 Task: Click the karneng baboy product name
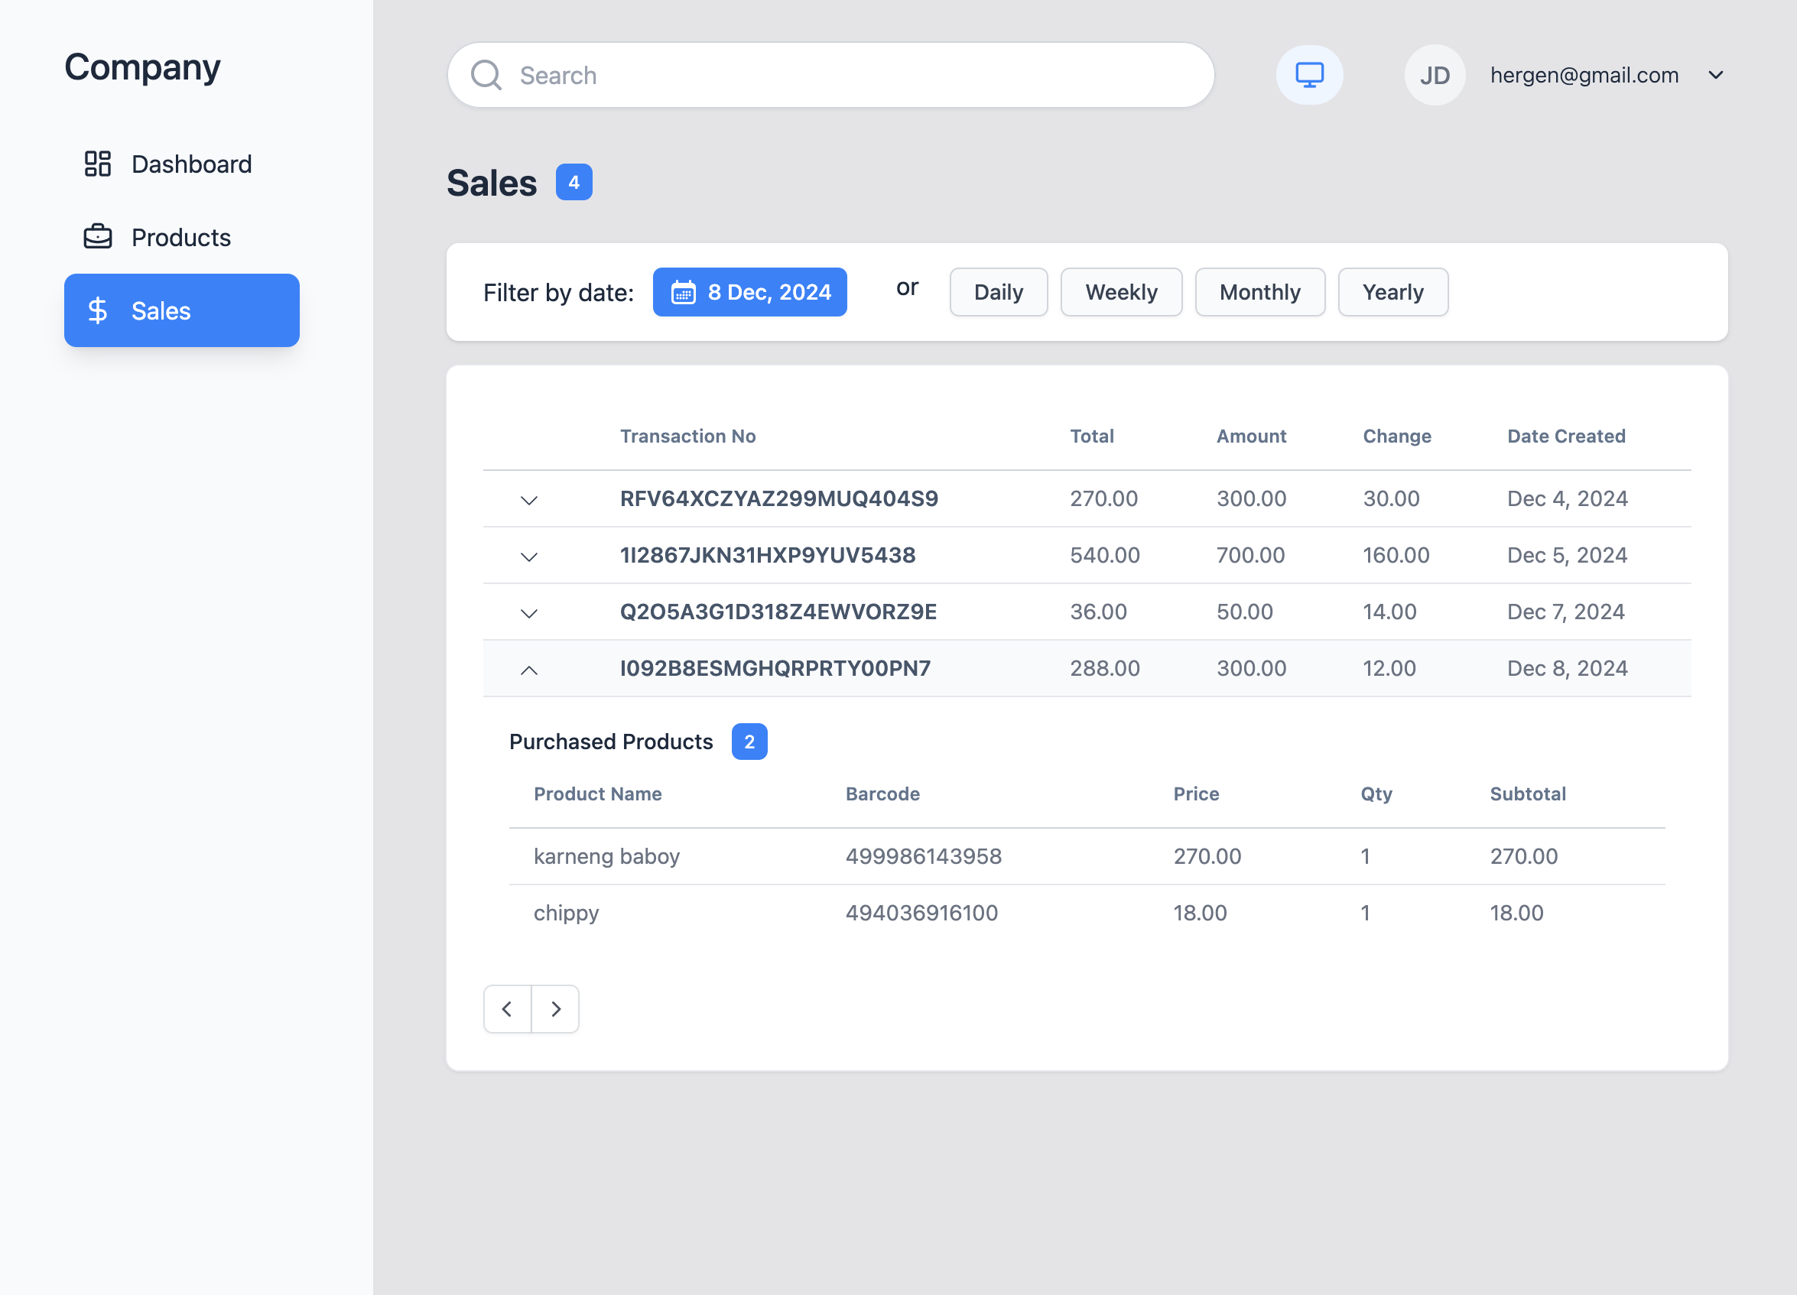pyautogui.click(x=607, y=856)
